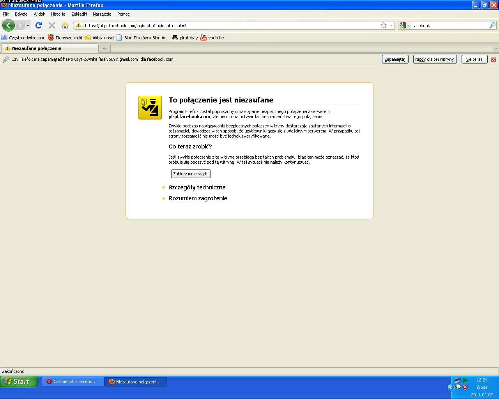This screenshot has width=499, height=399.
Task: Click the Zabierz mnie stąd! button
Action: [190, 174]
